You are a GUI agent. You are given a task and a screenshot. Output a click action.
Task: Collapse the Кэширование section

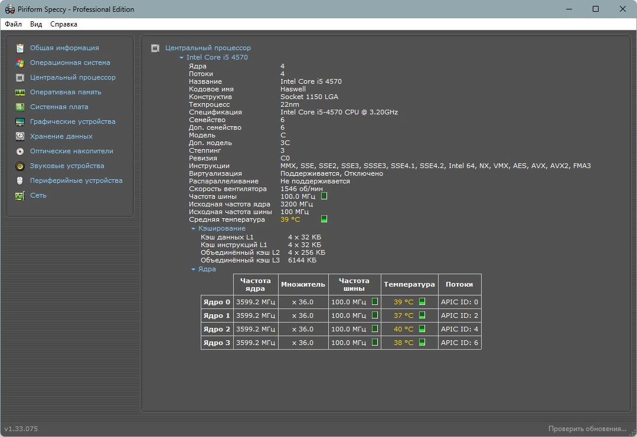coord(194,229)
